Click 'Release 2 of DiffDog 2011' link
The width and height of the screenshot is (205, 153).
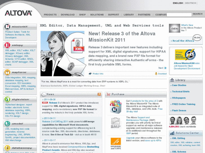[x=55, y=122]
